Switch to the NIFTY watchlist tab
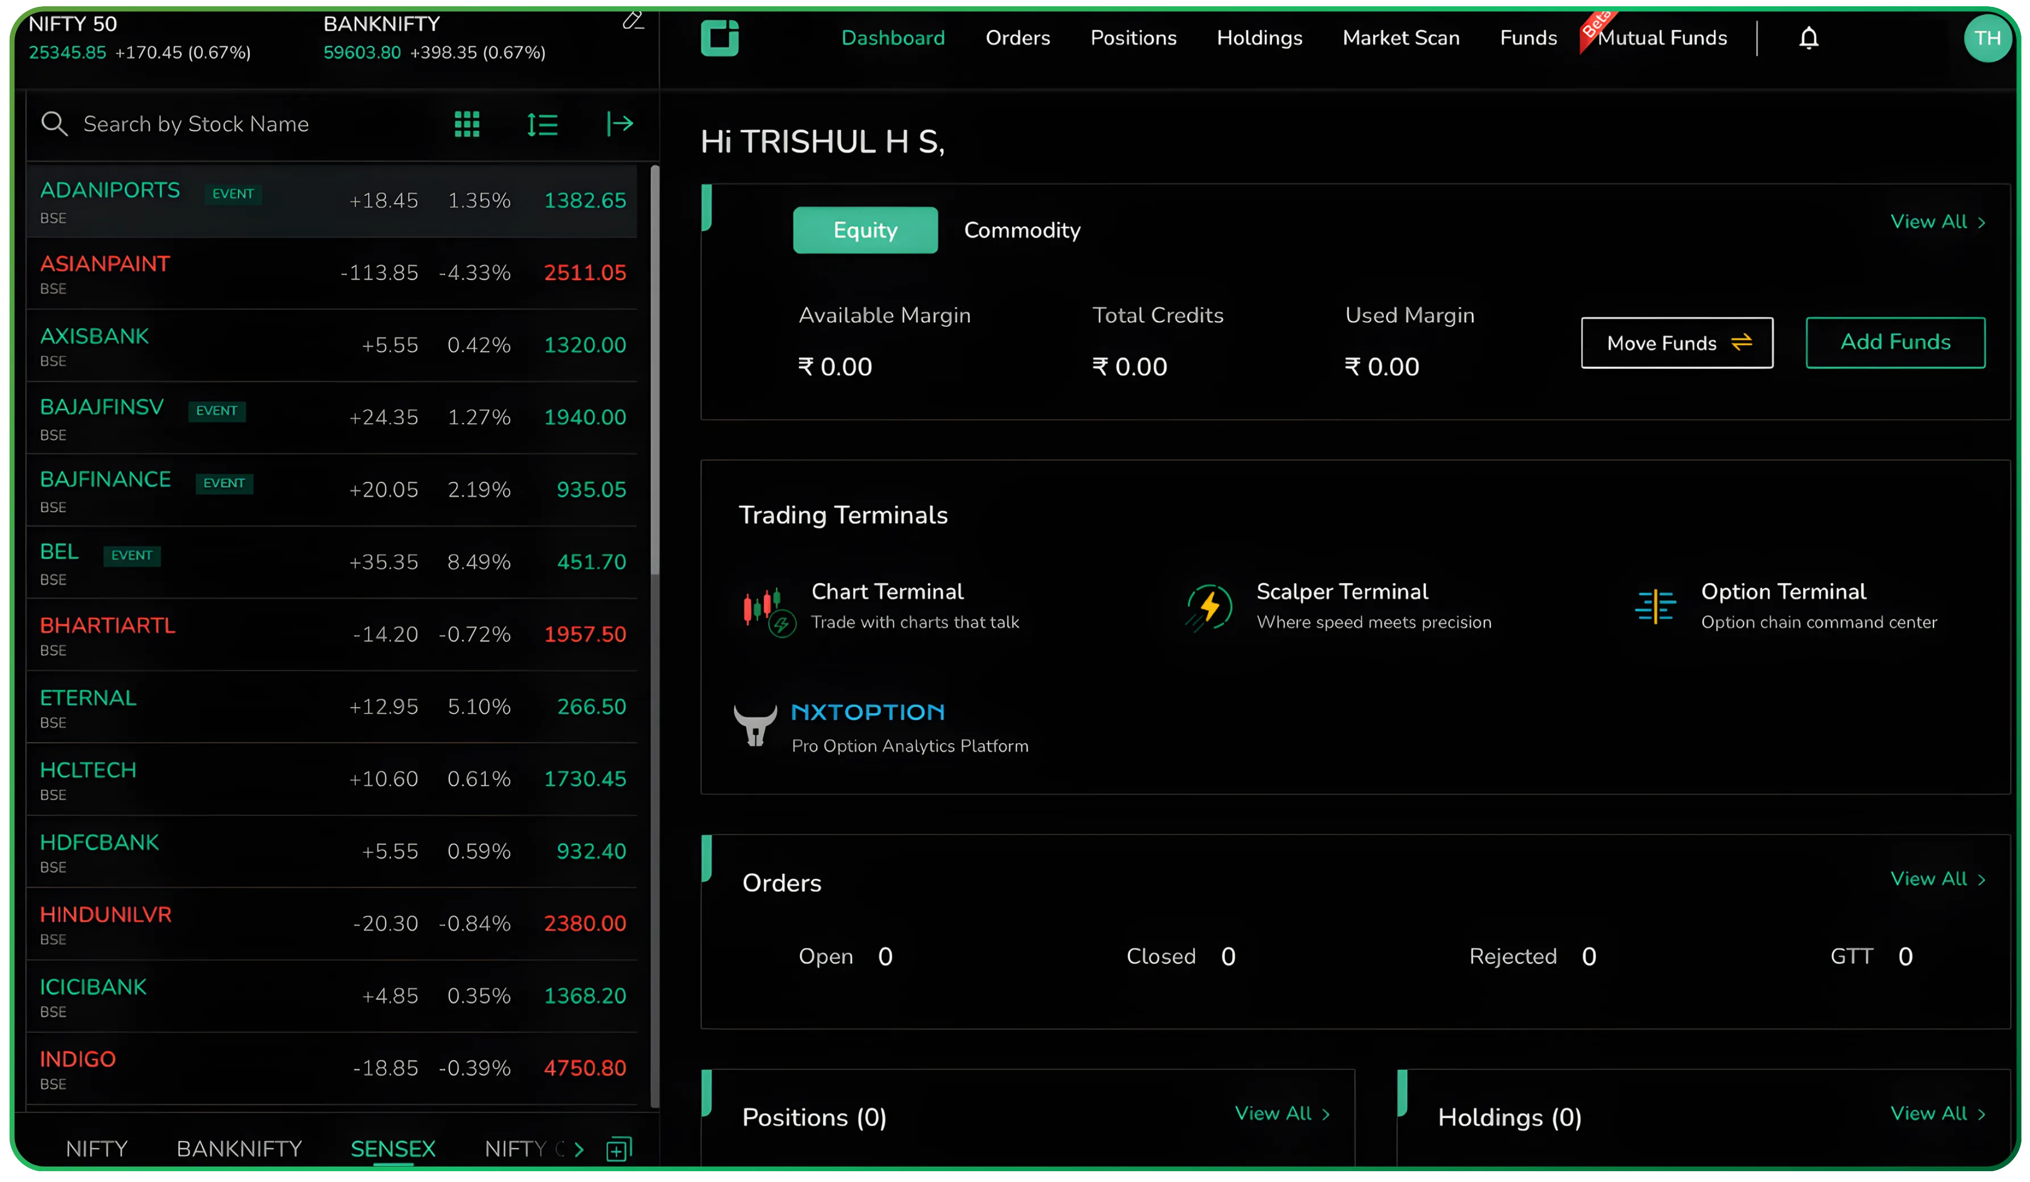 pyautogui.click(x=97, y=1149)
